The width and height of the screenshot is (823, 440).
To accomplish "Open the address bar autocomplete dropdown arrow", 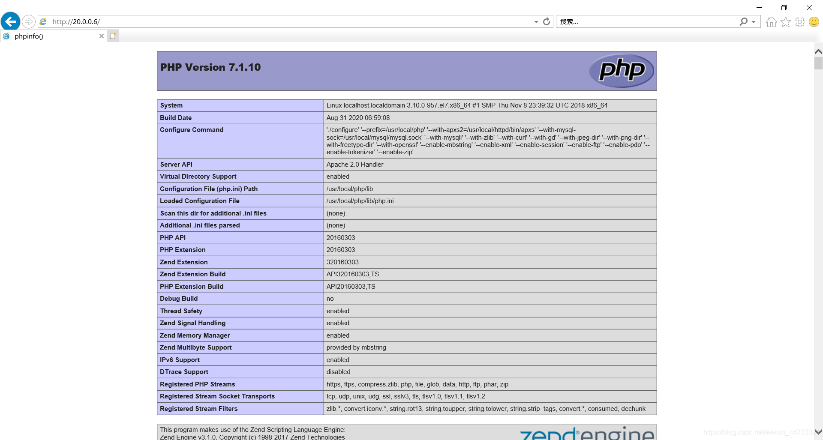I will [x=536, y=22].
